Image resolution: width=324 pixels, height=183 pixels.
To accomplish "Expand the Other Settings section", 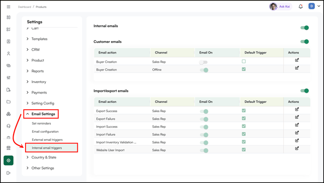I will [x=40, y=168].
